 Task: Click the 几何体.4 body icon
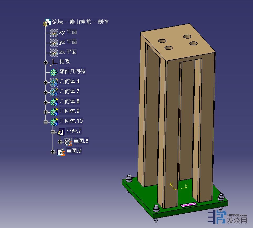point(54,82)
